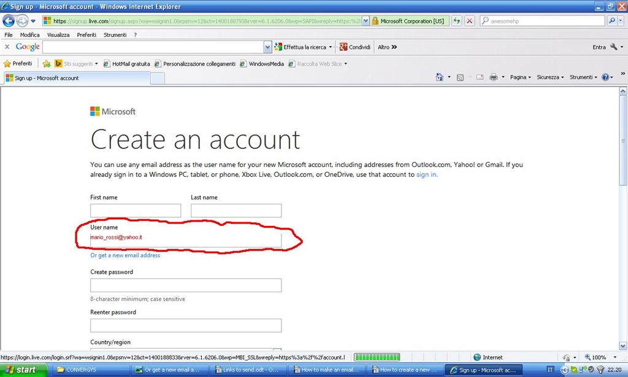
Task: Click the add to favorites bar star icon
Action: point(47,63)
